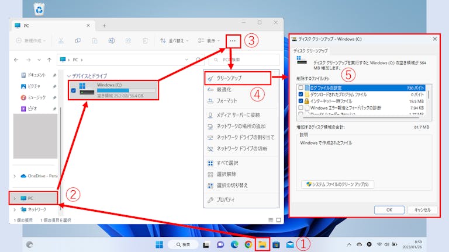Click キャンセル in Disk Cleanup dialog
Screen dimensions: 449x252
(423, 210)
